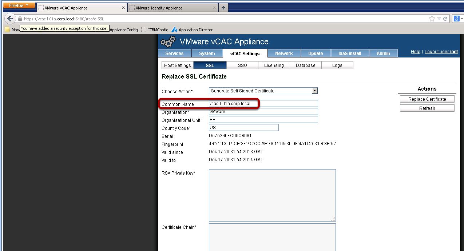This screenshot has width=464, height=251.
Task: Open a new browser tab
Action: [x=223, y=8]
